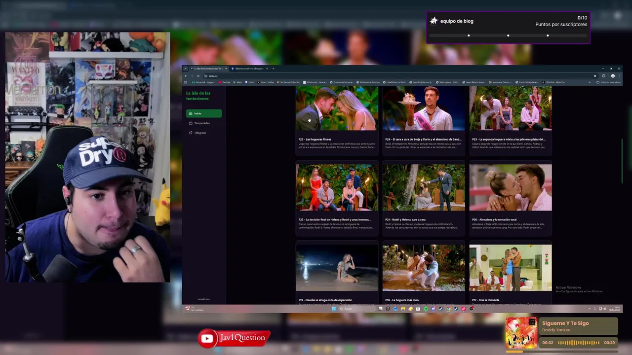This screenshot has height=355, width=632.
Task: Open the Inicio sidebar item
Action: pos(203,113)
